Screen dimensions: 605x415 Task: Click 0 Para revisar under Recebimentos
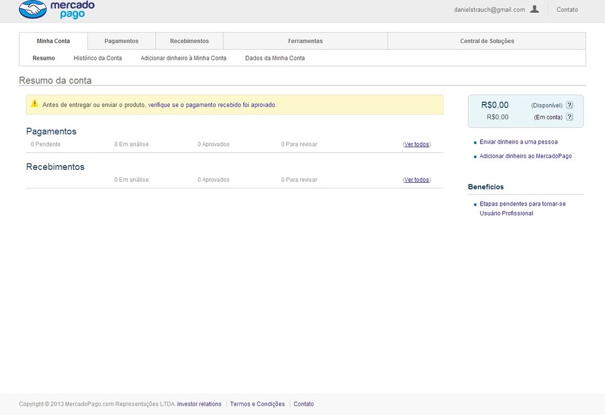pos(299,180)
